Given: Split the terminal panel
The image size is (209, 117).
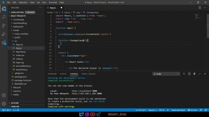Looking at the screenshot, I should pos(189,74).
